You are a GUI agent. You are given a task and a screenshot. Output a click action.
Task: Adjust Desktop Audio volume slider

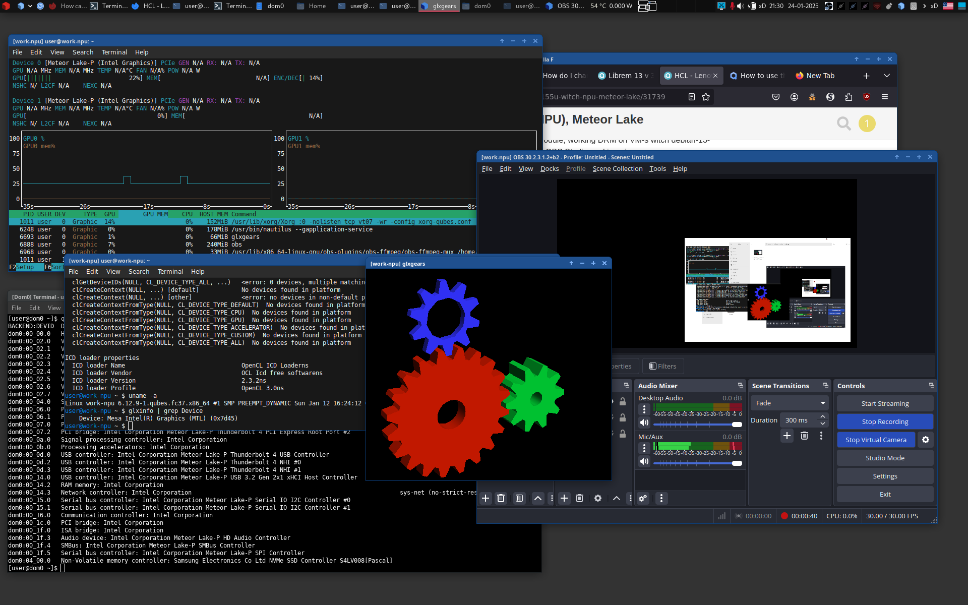(x=697, y=425)
